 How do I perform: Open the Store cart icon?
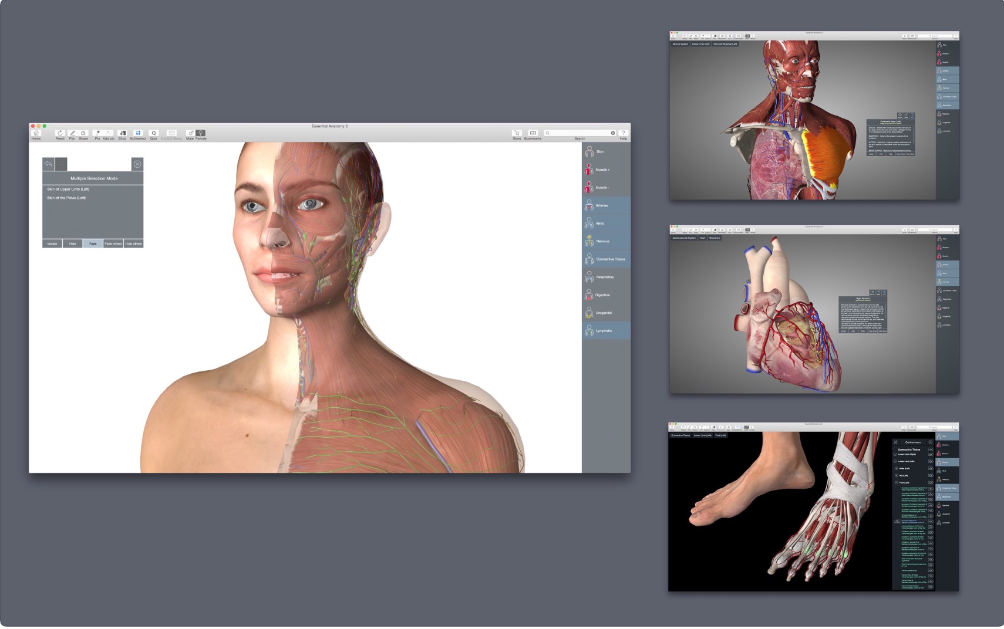tap(517, 134)
